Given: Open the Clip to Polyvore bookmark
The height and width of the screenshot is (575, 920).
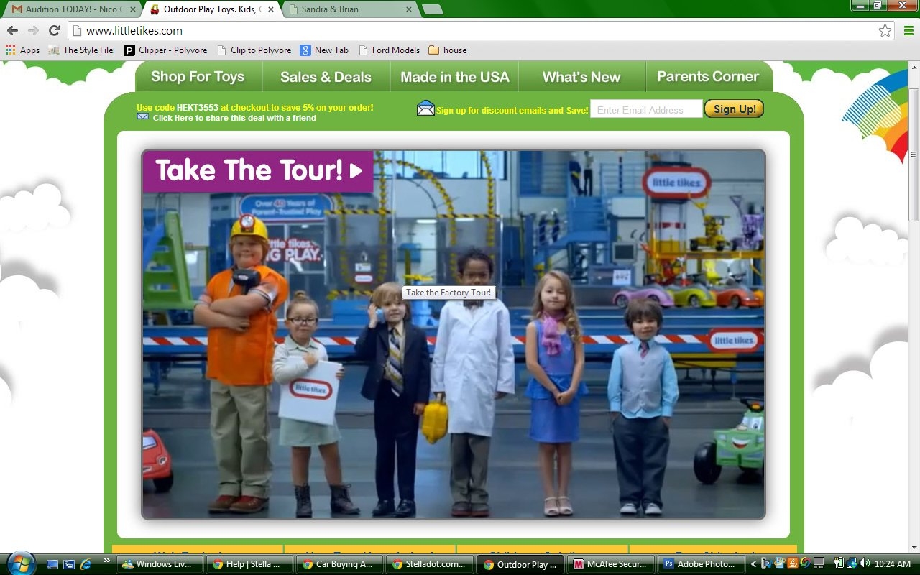Looking at the screenshot, I should point(254,50).
